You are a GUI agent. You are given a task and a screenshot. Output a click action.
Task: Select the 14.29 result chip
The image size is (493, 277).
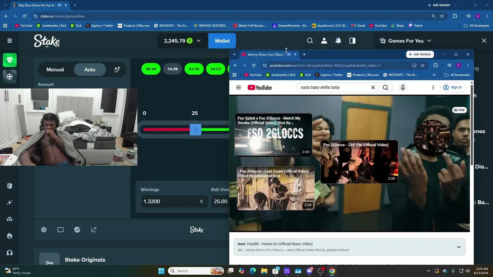(173, 69)
